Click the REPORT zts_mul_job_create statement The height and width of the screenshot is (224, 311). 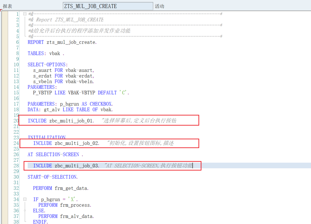(62, 42)
